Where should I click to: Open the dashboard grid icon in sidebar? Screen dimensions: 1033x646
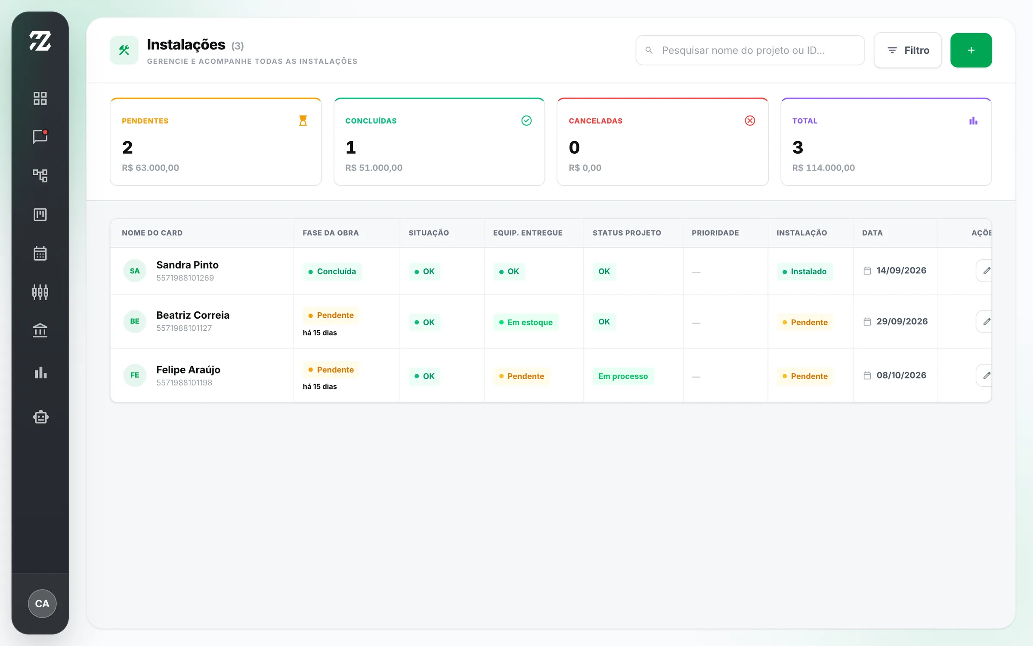[x=40, y=98]
